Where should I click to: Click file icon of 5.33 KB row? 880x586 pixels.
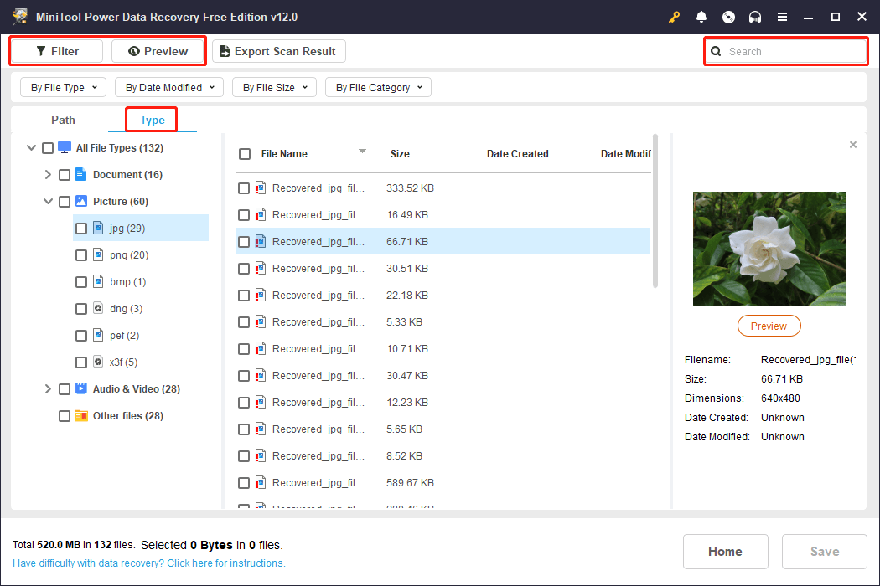coord(261,321)
